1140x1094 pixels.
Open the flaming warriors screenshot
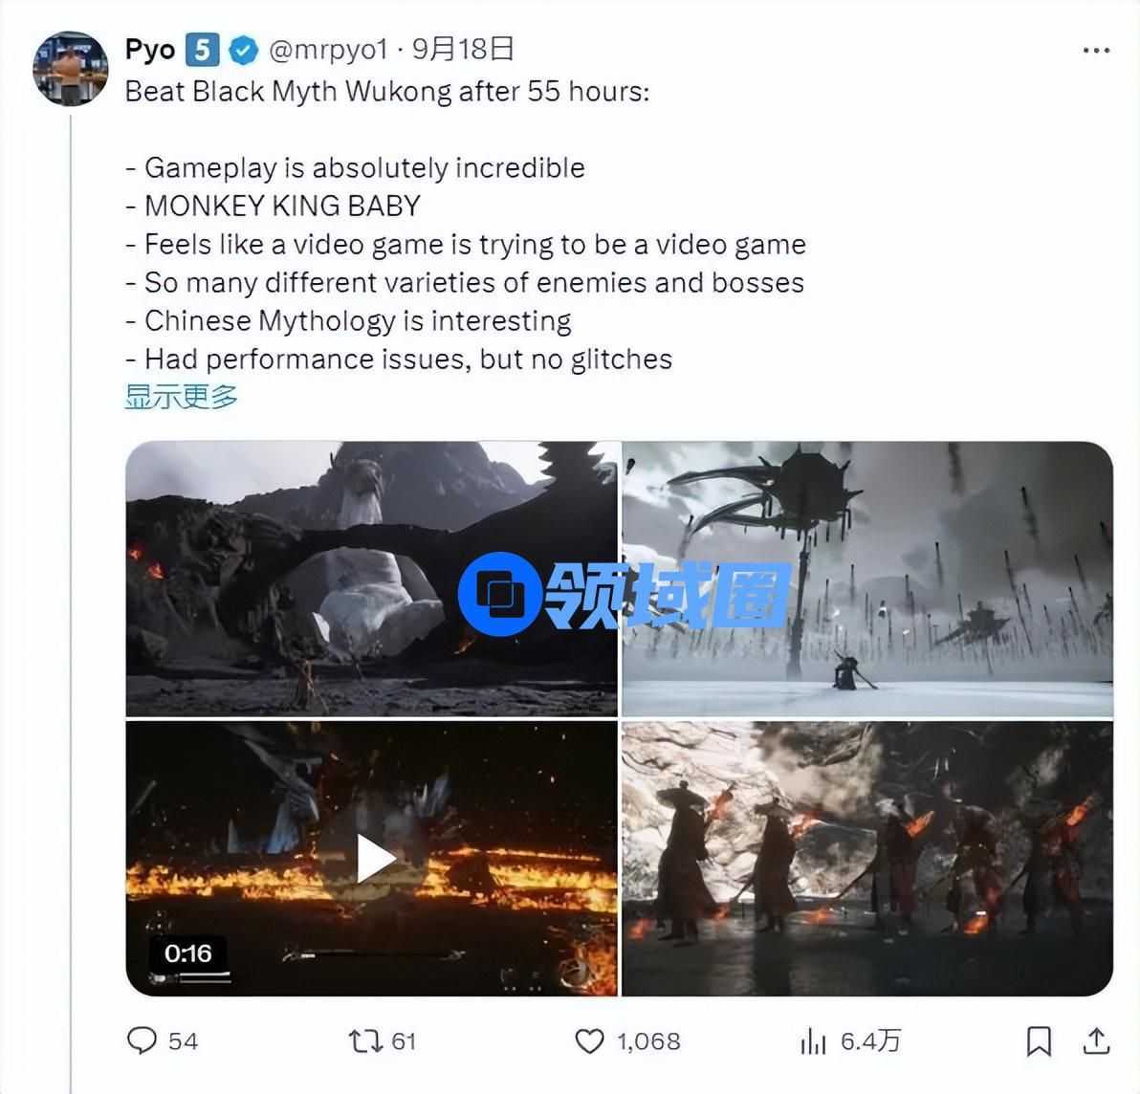pyautogui.click(x=867, y=859)
